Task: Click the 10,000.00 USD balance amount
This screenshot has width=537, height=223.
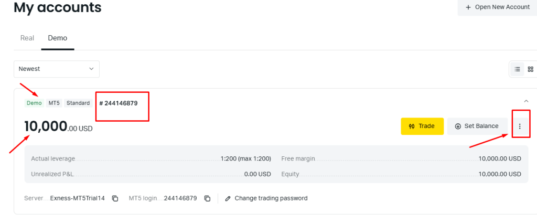Action: click(x=58, y=126)
